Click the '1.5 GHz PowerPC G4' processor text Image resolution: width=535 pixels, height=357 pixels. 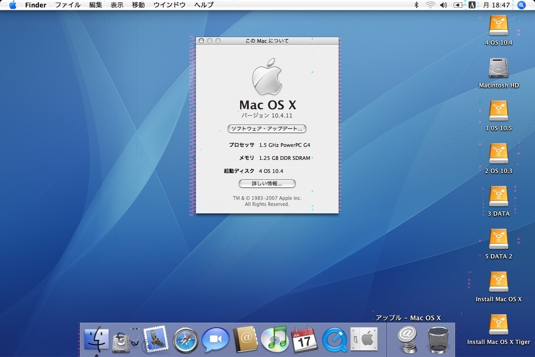coord(285,145)
